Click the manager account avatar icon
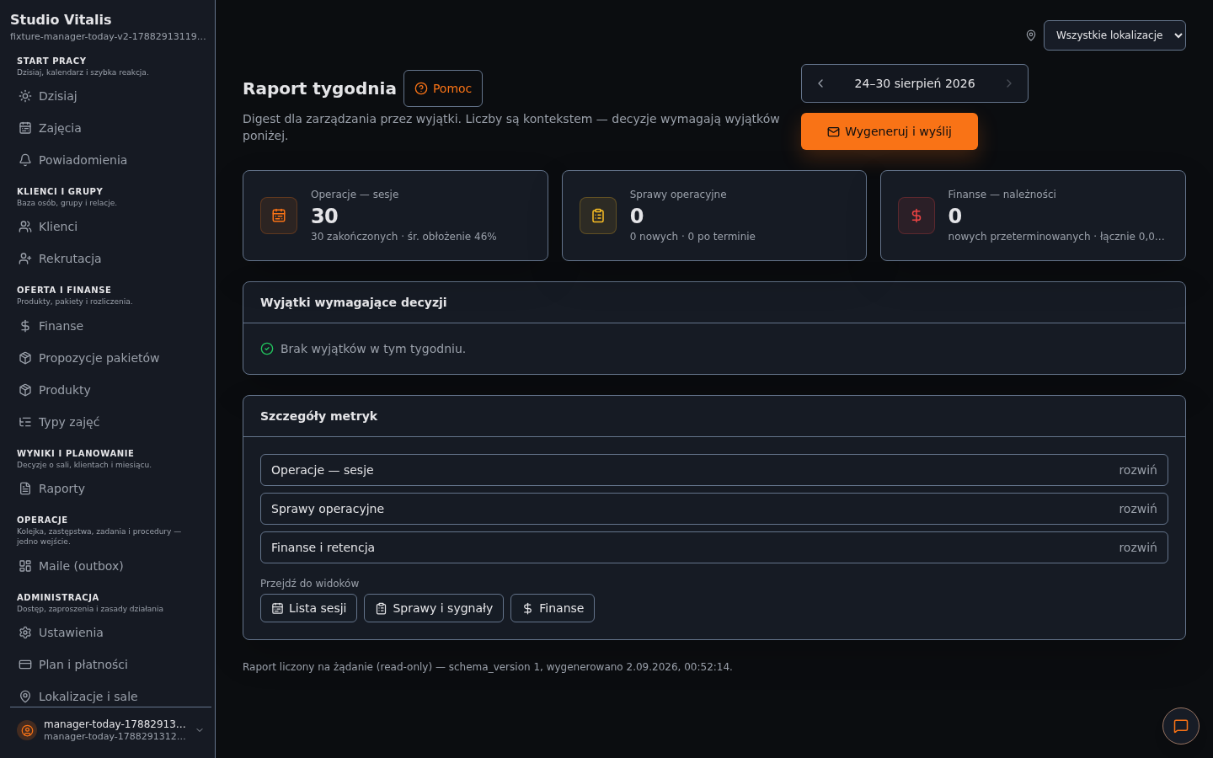The image size is (1213, 758). coord(27,730)
